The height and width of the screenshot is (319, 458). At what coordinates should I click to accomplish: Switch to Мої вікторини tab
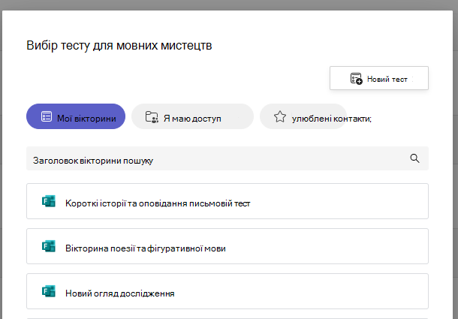click(76, 116)
